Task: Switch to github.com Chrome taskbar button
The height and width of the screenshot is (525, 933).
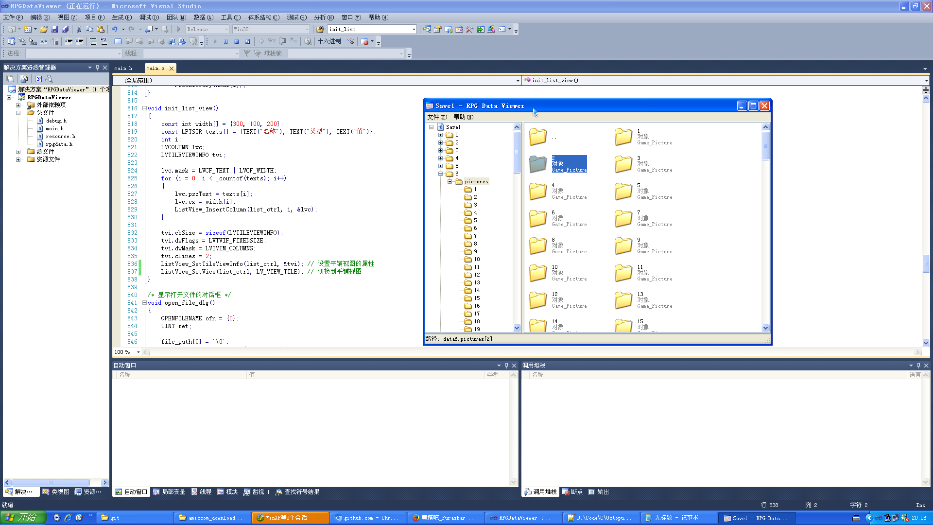Action: coord(367,518)
